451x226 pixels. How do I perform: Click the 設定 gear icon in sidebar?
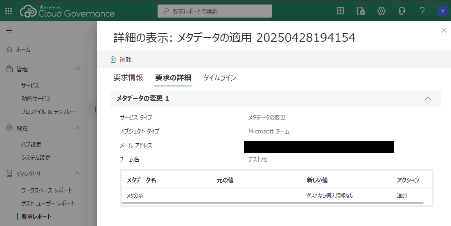click(9, 128)
